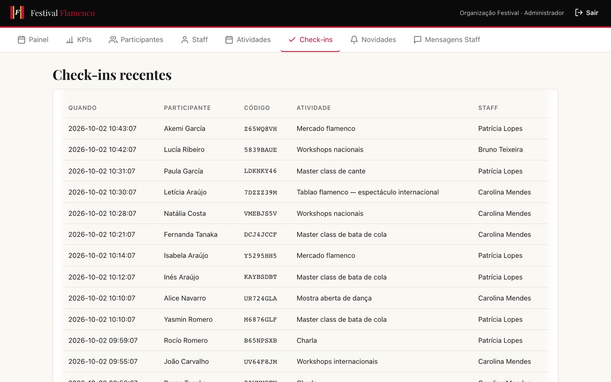Click the Sair logout arrow icon
The image size is (611, 382).
tap(579, 13)
